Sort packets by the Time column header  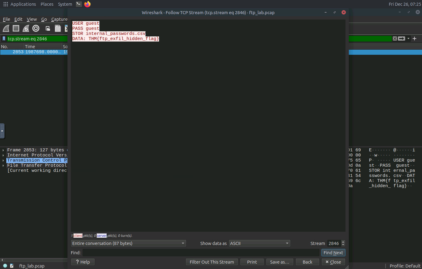(43, 46)
